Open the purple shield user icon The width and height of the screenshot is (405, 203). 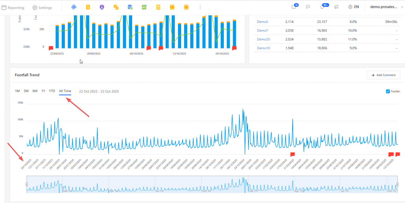(102, 7)
